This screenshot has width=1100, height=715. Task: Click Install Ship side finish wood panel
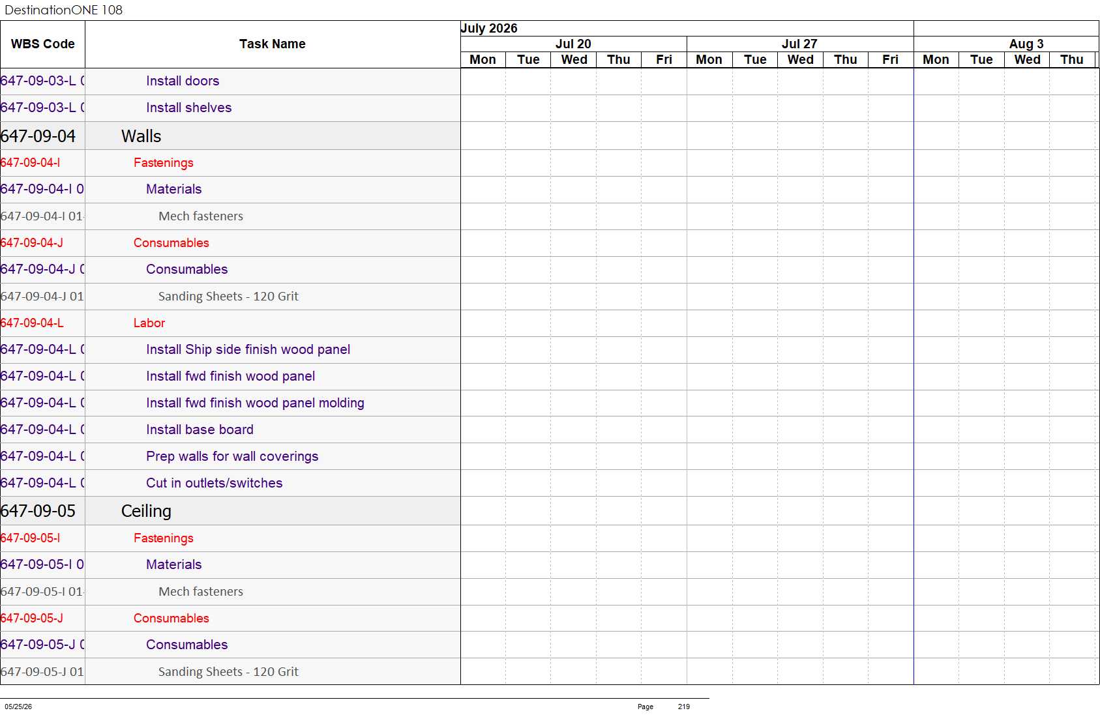(x=248, y=349)
